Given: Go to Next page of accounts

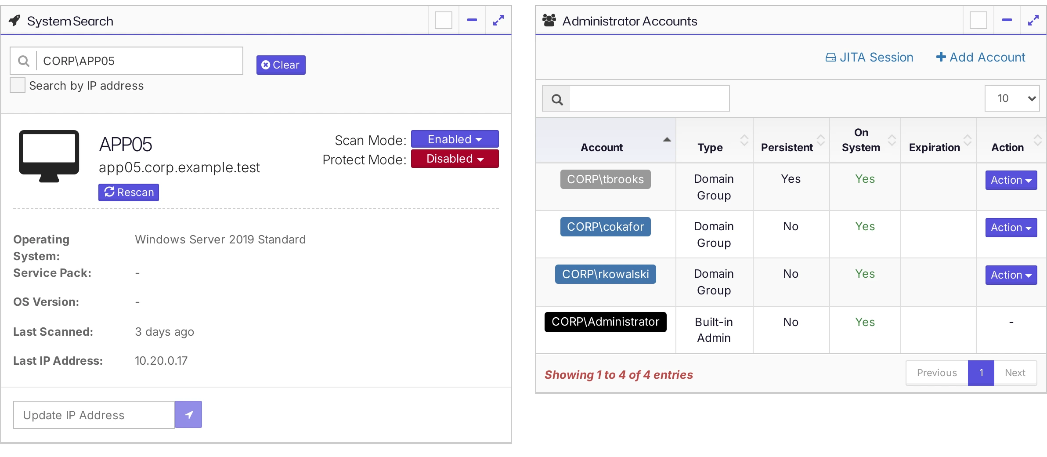Looking at the screenshot, I should [x=1015, y=373].
